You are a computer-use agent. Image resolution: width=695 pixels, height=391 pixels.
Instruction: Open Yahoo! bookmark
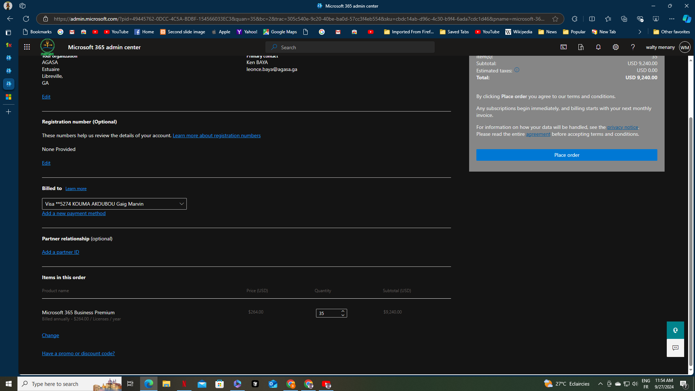247,32
